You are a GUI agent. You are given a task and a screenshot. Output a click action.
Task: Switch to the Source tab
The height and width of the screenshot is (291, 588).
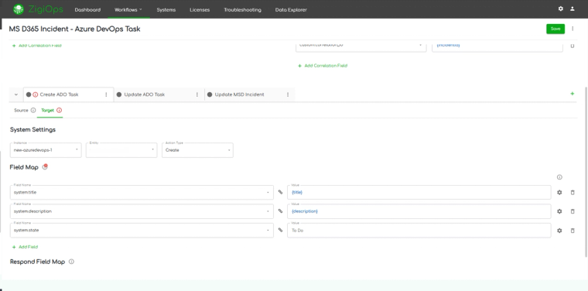(x=21, y=110)
